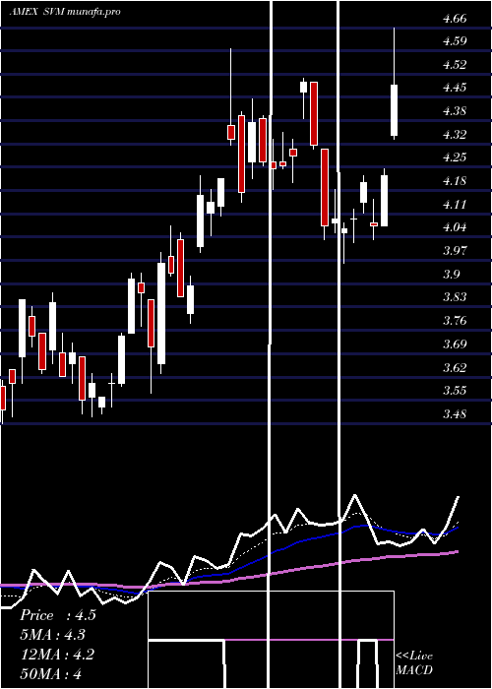
Task: Click the 3.69 price axis label
Action: tap(455, 344)
